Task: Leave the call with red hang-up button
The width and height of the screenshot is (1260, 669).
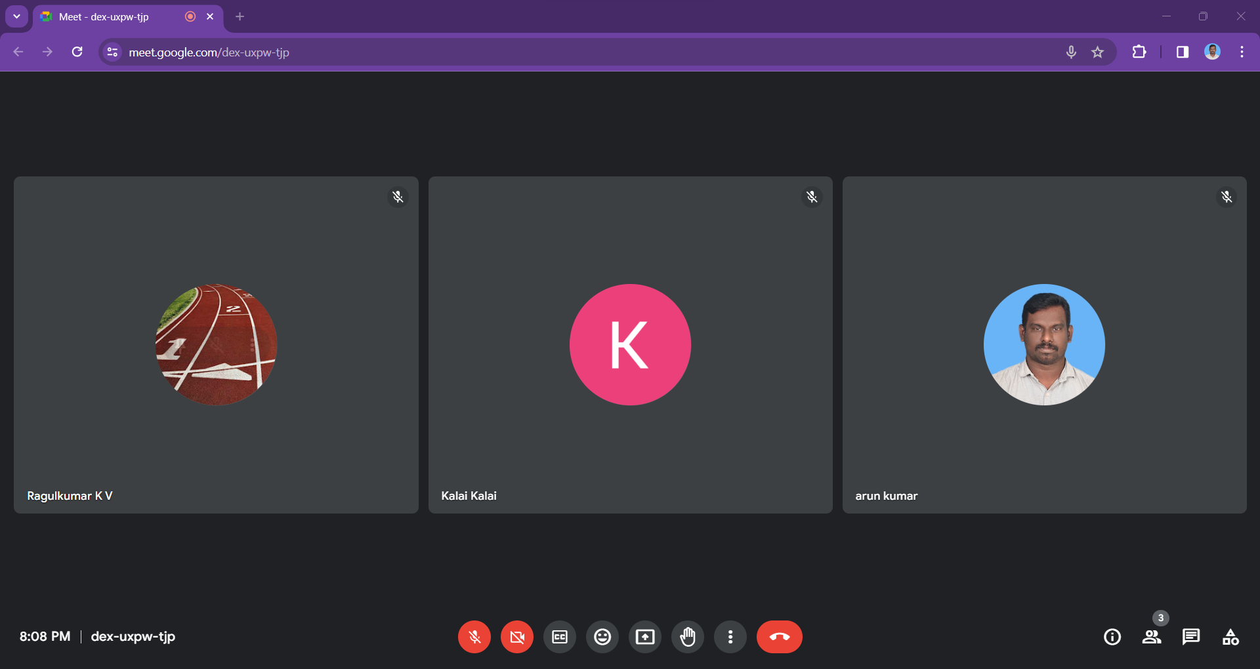Action: click(x=780, y=637)
